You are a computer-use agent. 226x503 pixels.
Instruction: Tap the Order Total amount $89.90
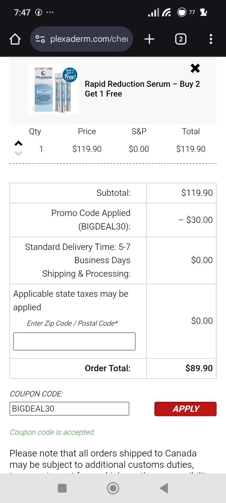[x=199, y=368]
